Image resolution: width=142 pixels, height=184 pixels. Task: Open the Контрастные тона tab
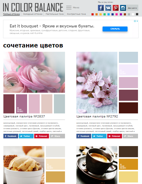click(76, 14)
